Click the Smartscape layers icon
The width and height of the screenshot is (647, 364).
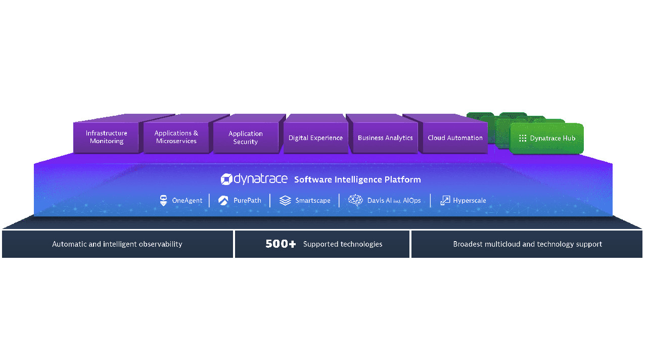(285, 200)
